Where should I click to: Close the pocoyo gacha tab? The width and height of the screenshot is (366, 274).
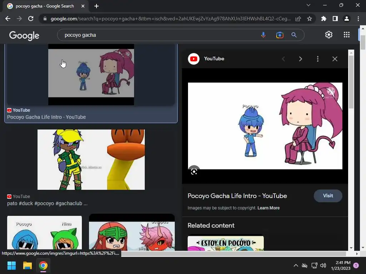pyautogui.click(x=83, y=6)
